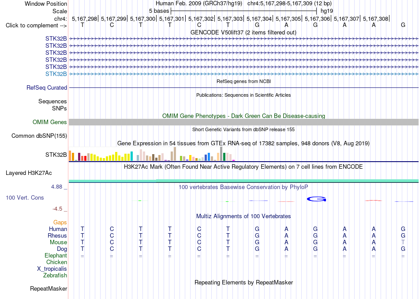This screenshot has width=419, height=299.
Task: Click coordinate label 5,167,304
Action: (x=259, y=19)
